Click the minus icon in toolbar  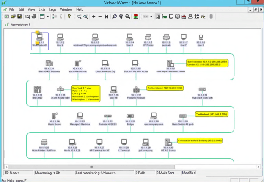tap(100, 17)
